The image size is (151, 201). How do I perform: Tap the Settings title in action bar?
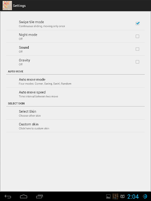coord(19,6)
